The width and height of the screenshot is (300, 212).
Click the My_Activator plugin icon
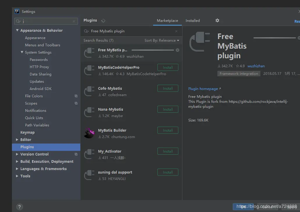pos(89,154)
